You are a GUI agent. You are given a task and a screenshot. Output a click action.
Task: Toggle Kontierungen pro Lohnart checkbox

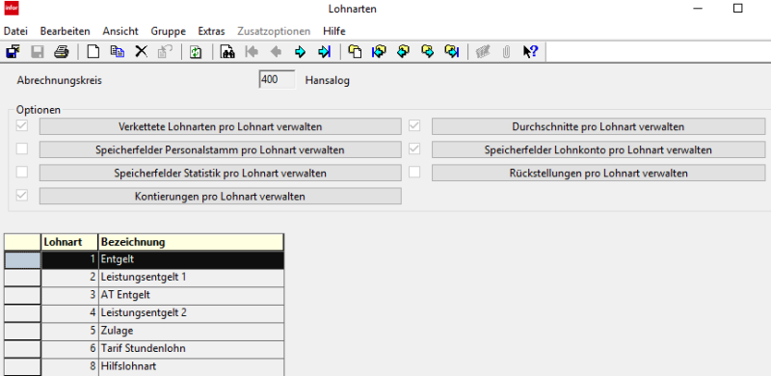pos(22,195)
